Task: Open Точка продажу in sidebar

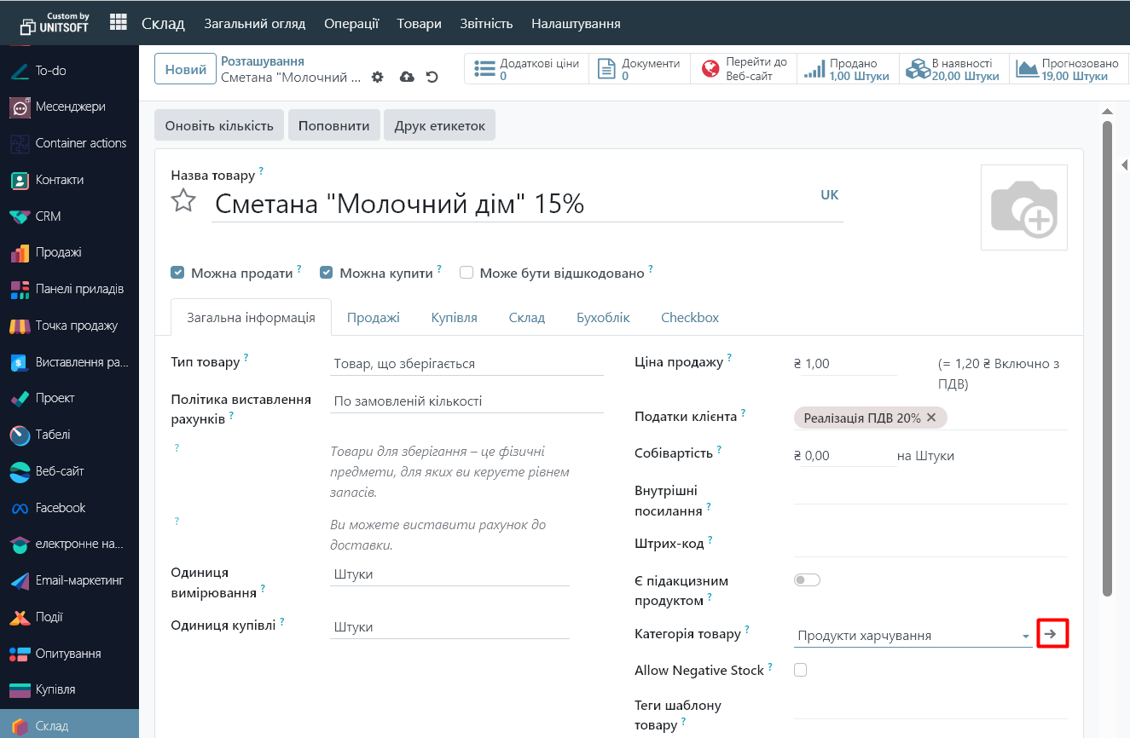Action: click(x=69, y=326)
